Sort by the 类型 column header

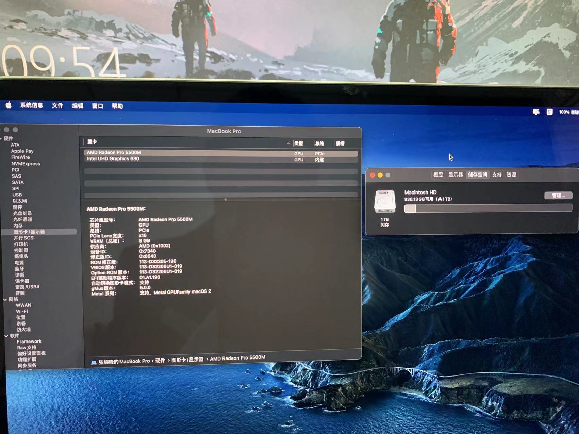click(x=298, y=144)
